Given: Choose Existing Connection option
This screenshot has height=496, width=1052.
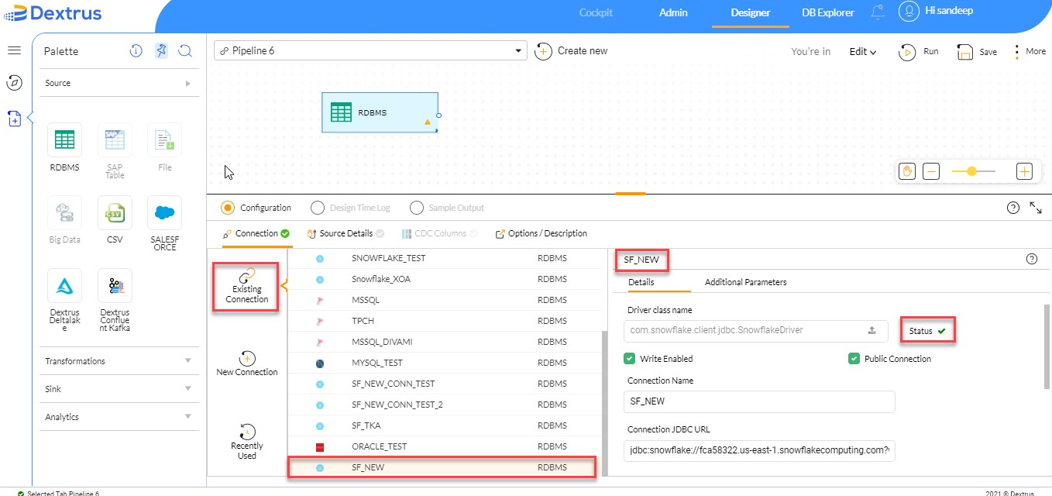Looking at the screenshot, I should click(x=246, y=286).
